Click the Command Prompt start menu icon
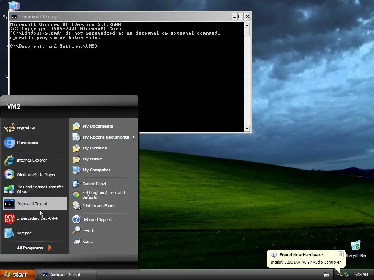 click(9, 204)
